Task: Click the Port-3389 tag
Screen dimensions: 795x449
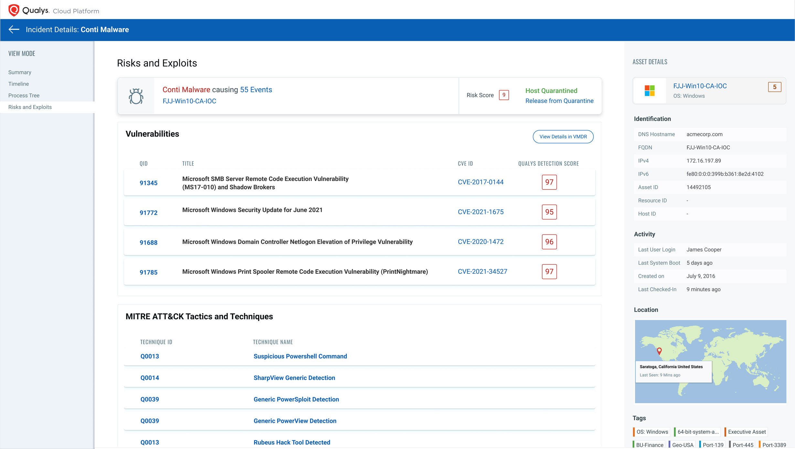Action: tap(773, 444)
